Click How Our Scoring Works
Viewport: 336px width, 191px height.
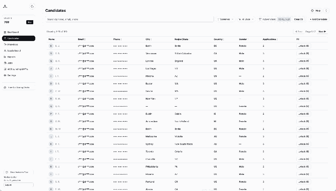coord(18,87)
